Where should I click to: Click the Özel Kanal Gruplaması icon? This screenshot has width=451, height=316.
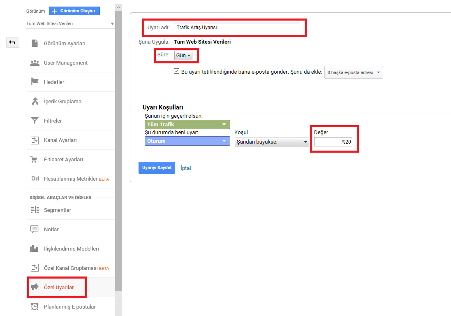(35, 267)
